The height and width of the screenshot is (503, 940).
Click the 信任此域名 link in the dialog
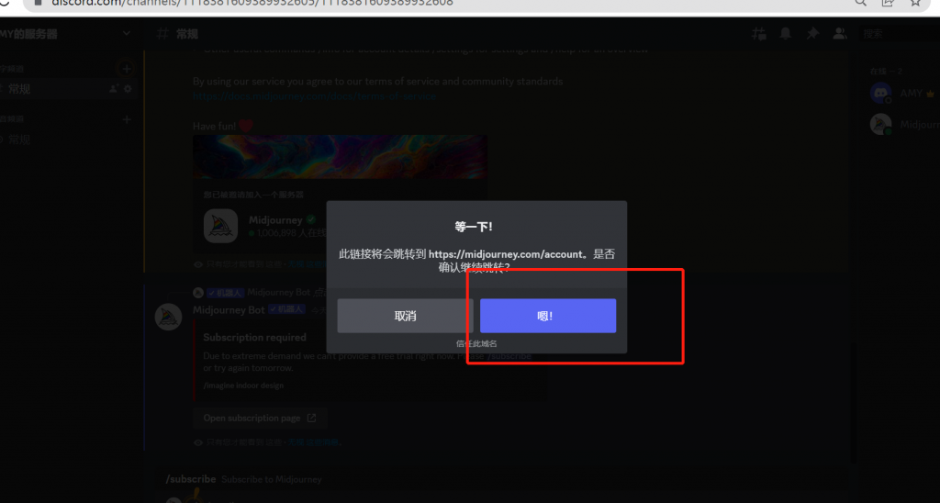coord(476,343)
